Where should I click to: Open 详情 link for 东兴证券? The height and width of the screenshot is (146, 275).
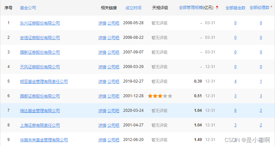click(x=102, y=23)
